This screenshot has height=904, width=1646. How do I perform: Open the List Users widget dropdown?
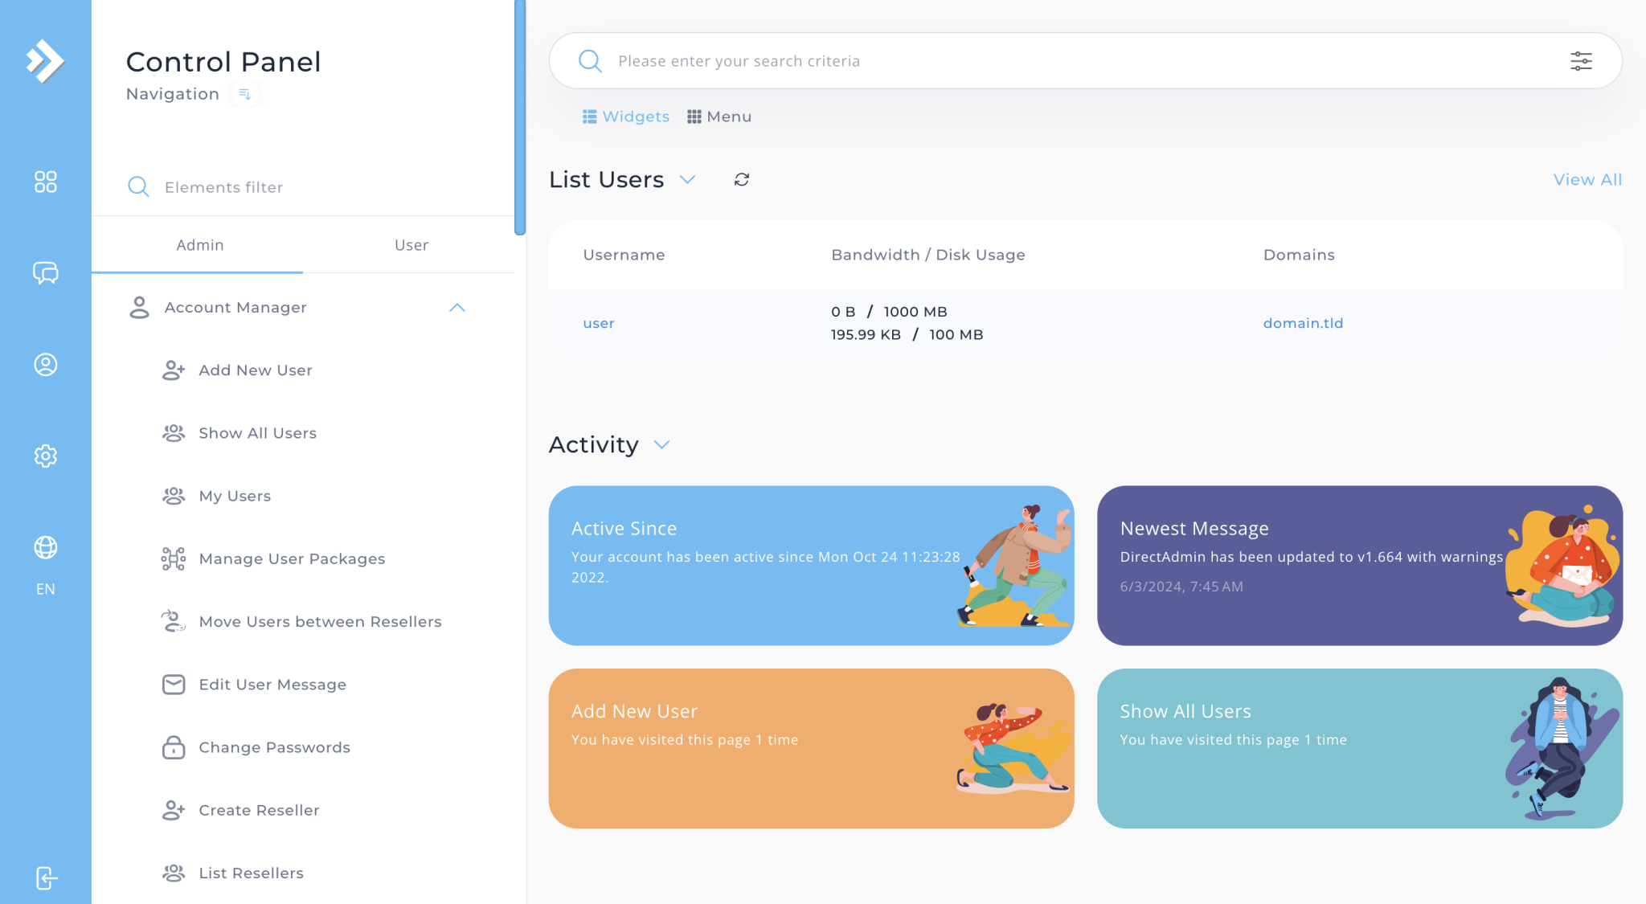688,180
